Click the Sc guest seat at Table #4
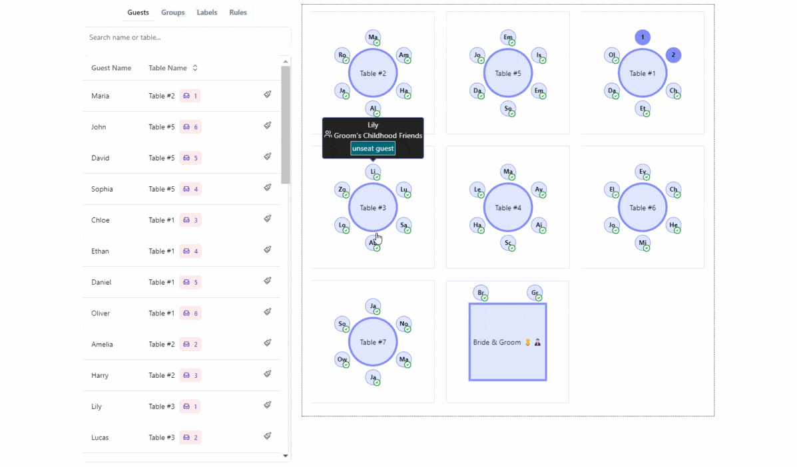The image size is (797, 467). (x=508, y=243)
